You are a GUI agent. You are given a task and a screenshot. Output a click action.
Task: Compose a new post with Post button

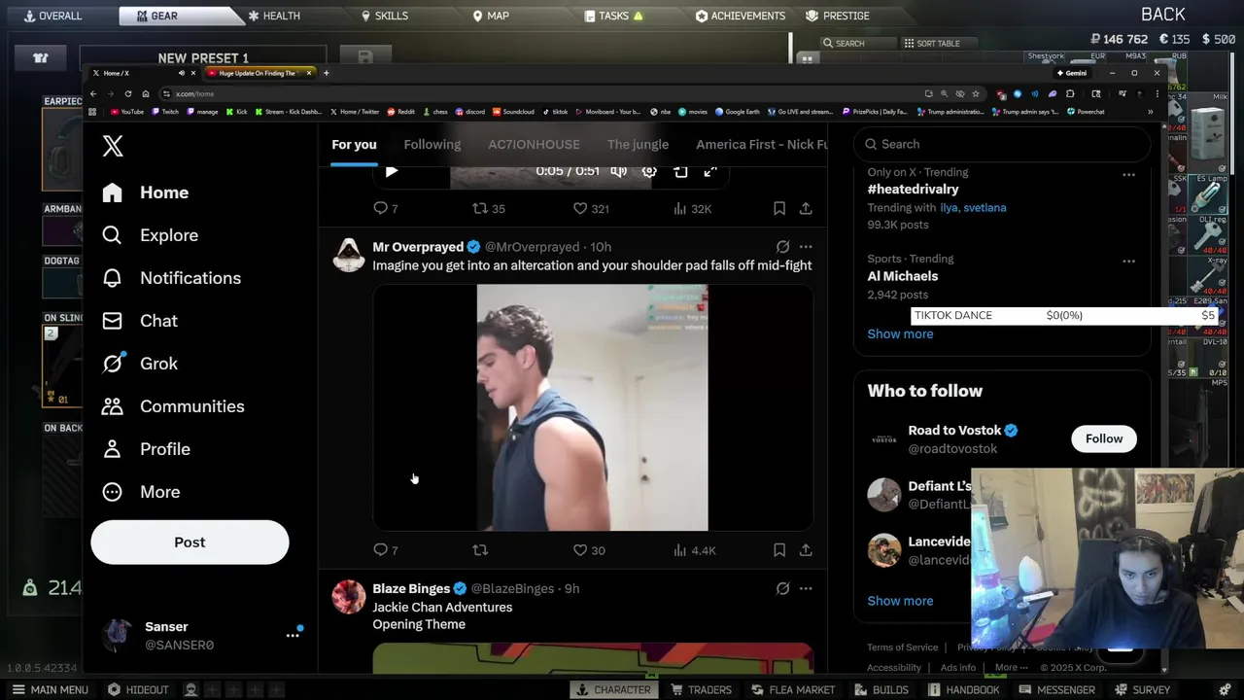190,542
